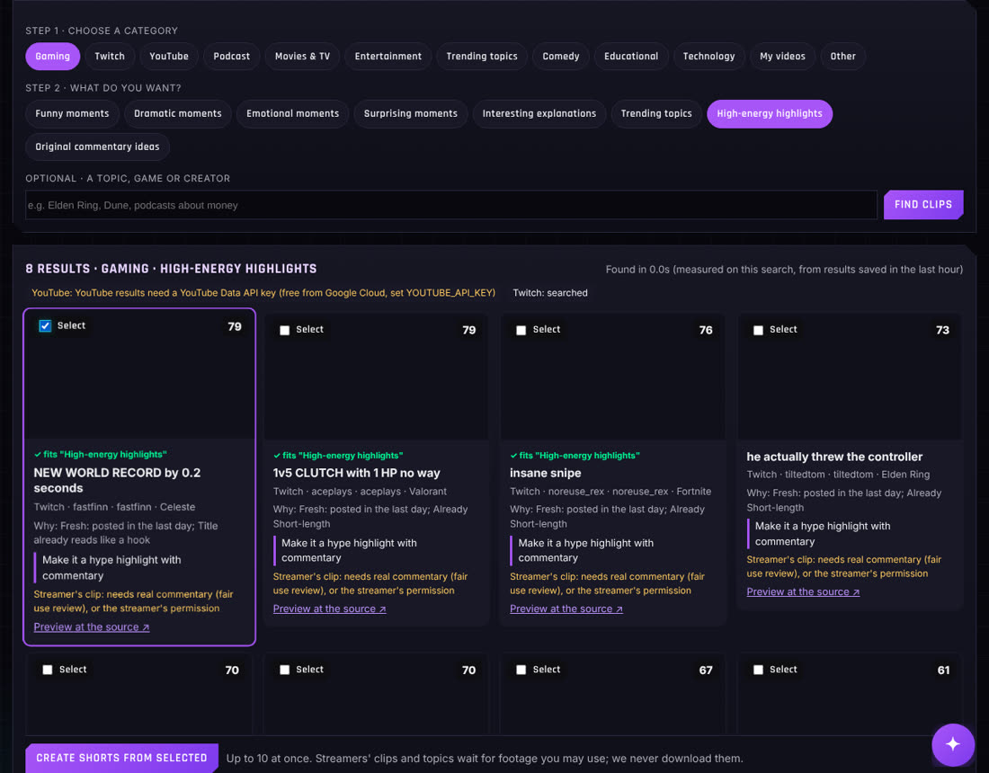
Task: Click the sparkle assistant floating button
Action: pos(952,744)
